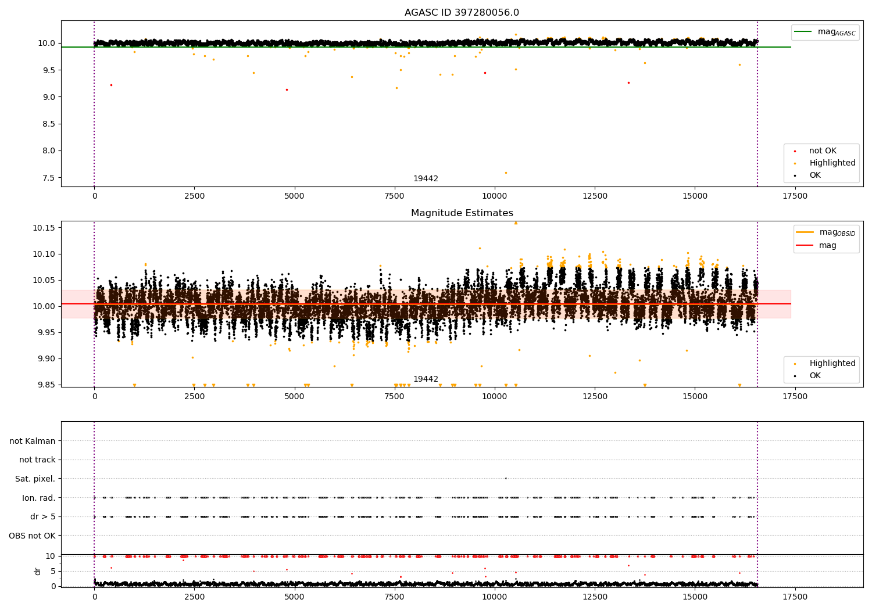This screenshot has width=872, height=610.
Task: Click the '19442' annotation in the middle plot
Action: click(x=426, y=379)
